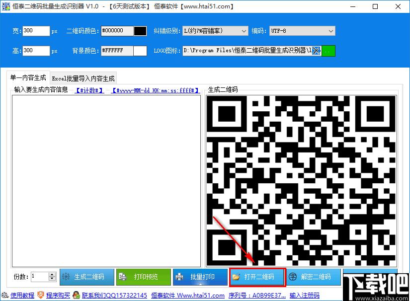Open the 纠错级别 error correction dropdown
The height and width of the screenshot is (301, 410).
tap(215, 31)
